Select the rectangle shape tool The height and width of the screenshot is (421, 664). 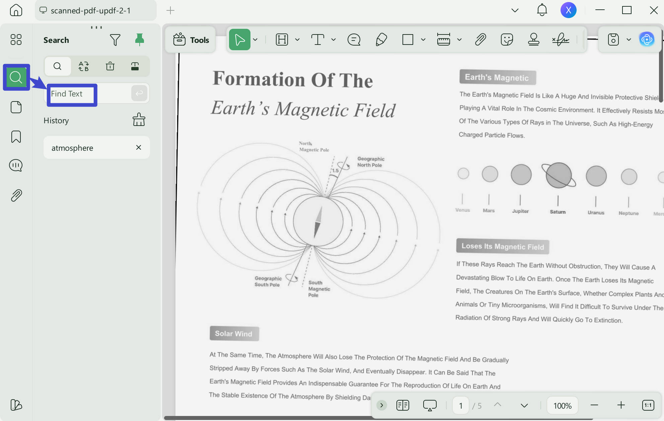[x=408, y=40]
